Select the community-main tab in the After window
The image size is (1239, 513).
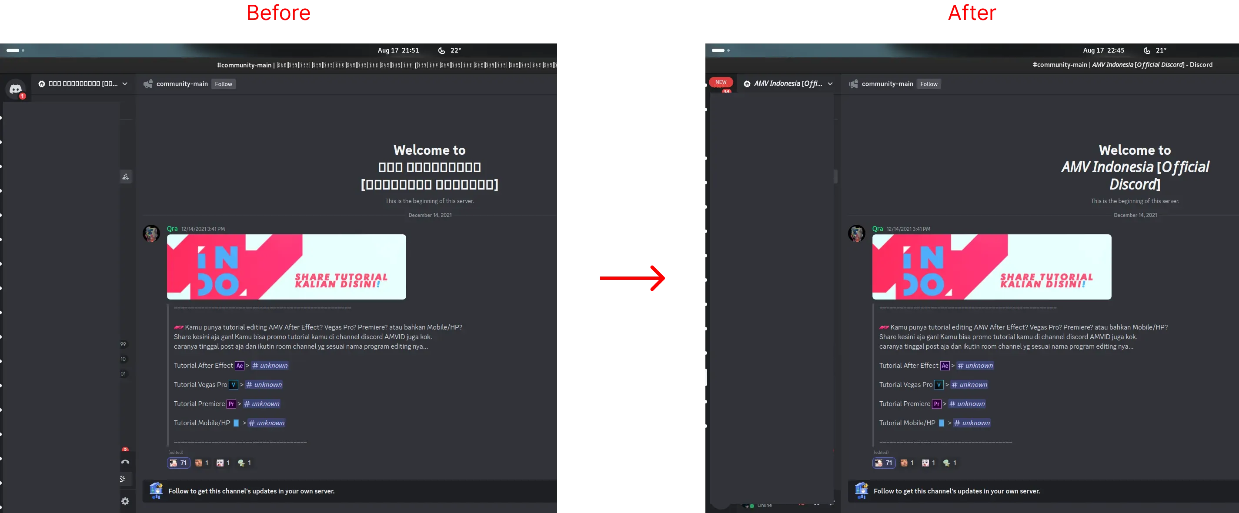click(887, 83)
